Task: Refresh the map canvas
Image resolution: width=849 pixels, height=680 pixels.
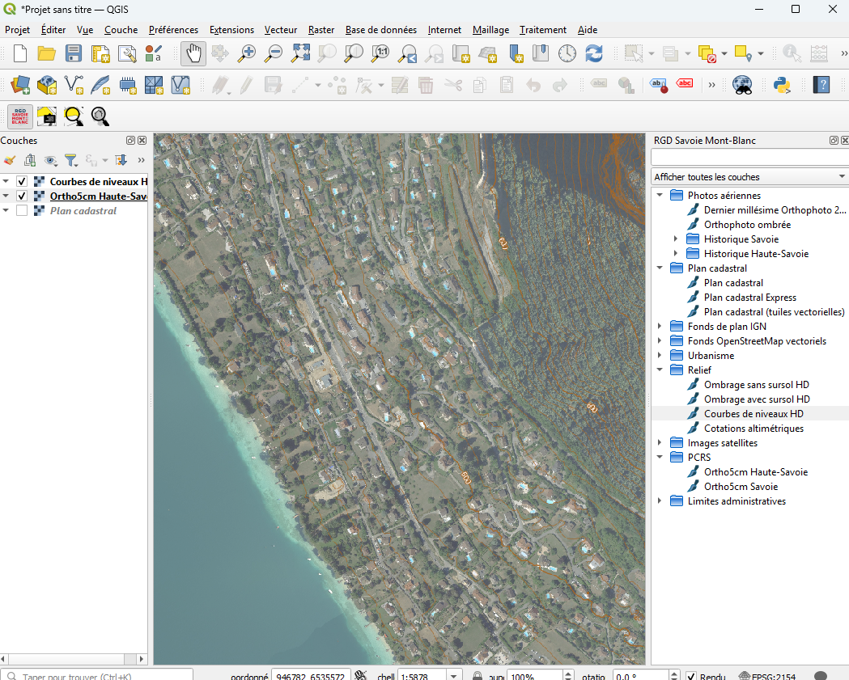Action: (x=594, y=53)
